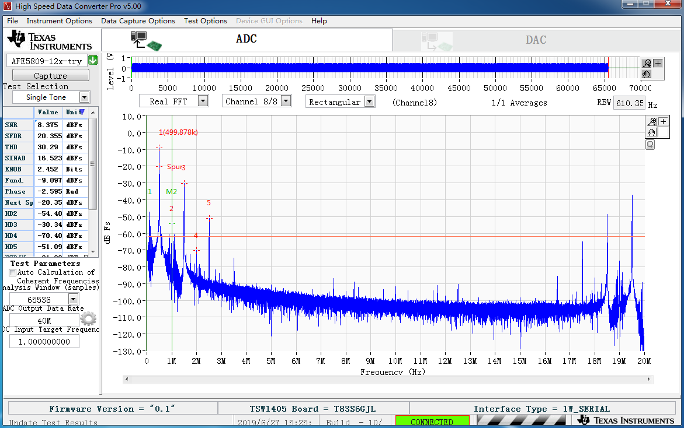Click the HD4 value -70.40 cell
The image size is (684, 428).
[49, 236]
